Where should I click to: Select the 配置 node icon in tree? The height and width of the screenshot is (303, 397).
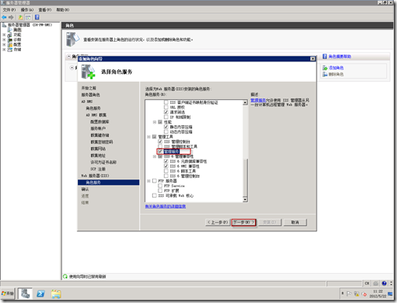[9, 45]
